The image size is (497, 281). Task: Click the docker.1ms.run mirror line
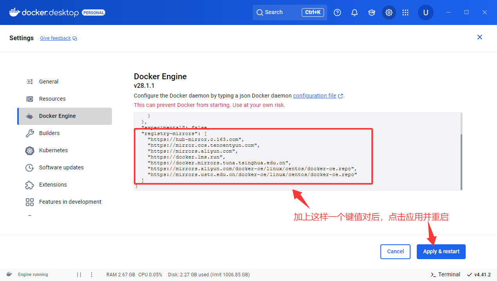(186, 157)
